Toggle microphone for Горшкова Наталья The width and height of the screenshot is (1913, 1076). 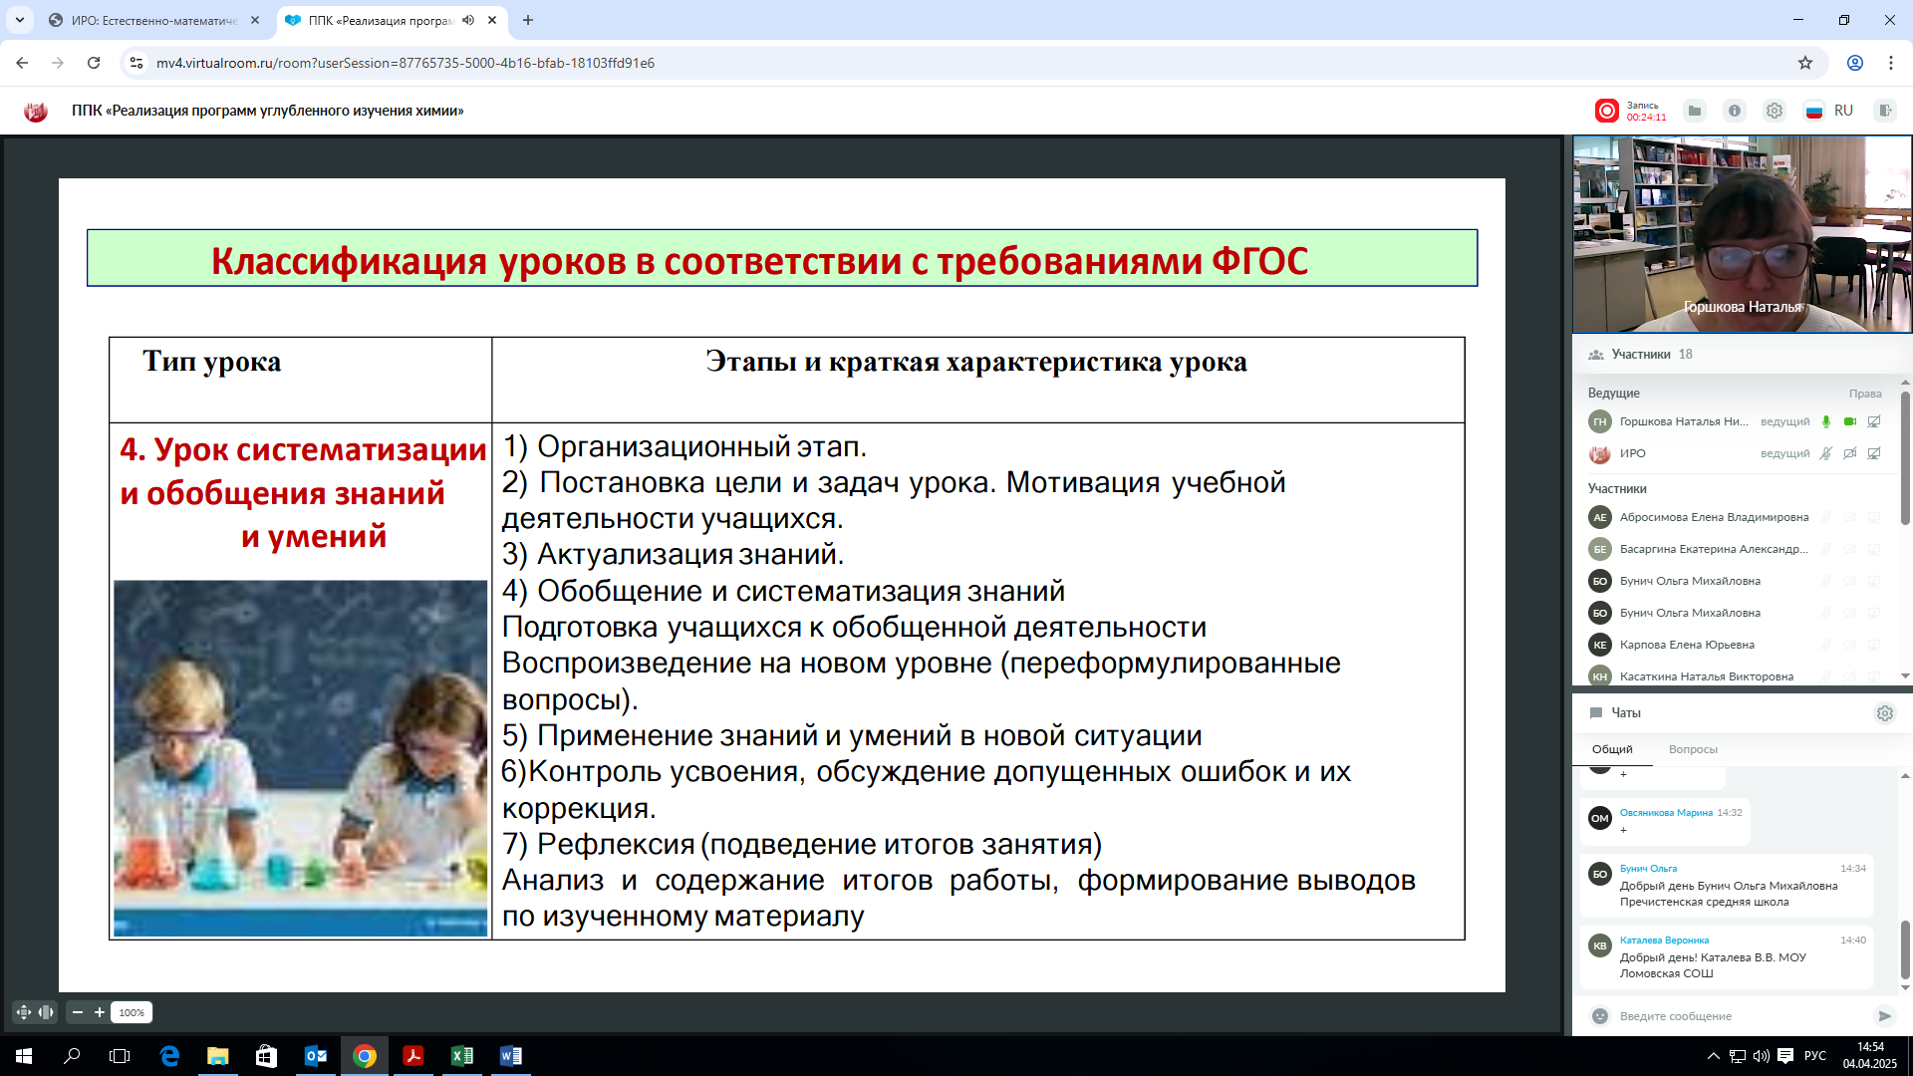tap(1826, 422)
